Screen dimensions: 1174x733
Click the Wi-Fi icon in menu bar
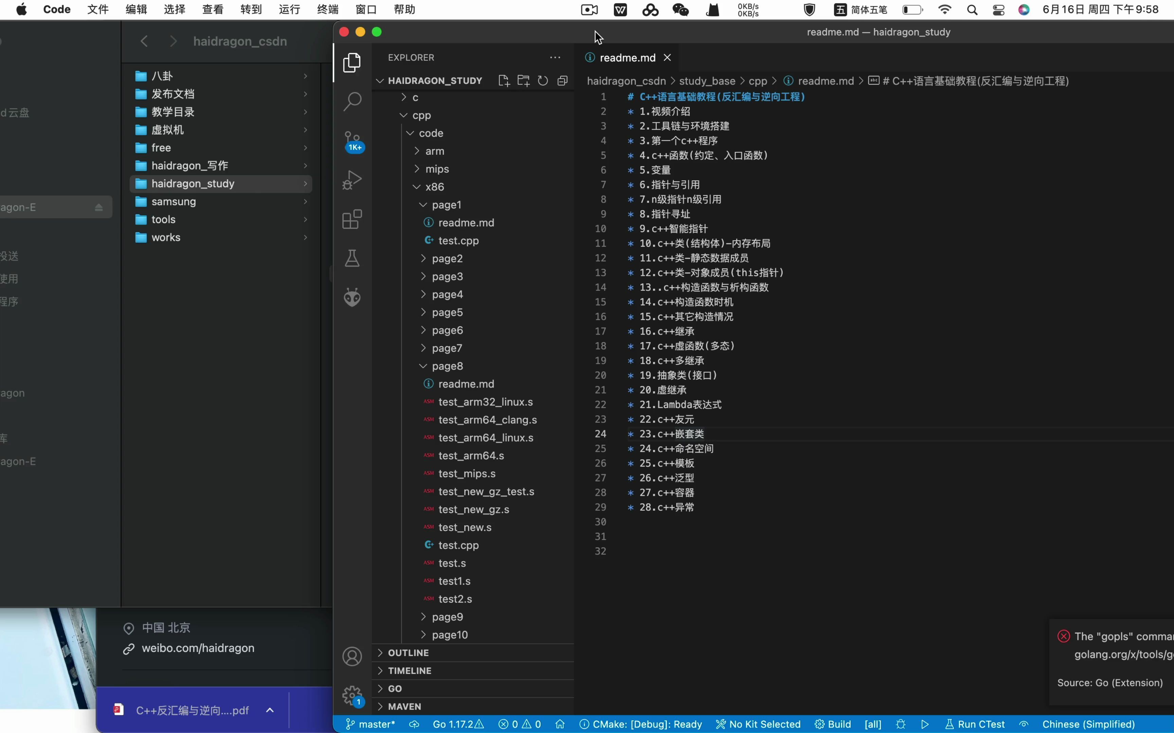[x=945, y=9]
